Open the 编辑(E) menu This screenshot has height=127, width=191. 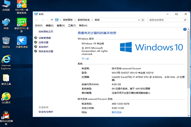50,26
